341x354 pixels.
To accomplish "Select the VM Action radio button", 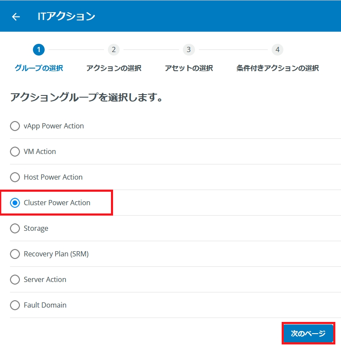I will [15, 151].
